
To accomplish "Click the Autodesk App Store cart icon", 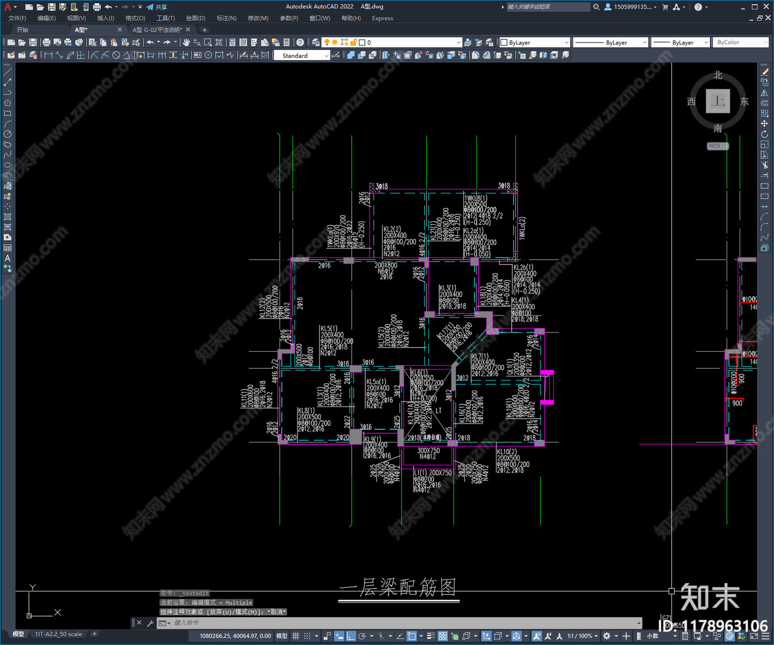I will click(665, 7).
